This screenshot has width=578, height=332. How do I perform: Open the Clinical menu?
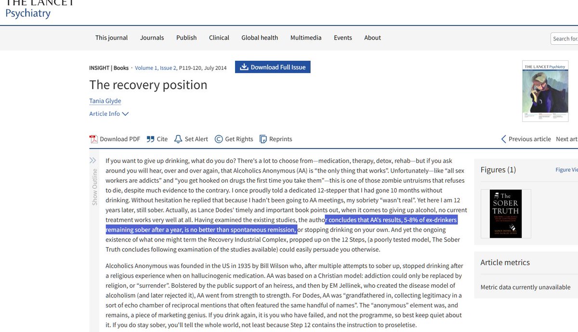coord(219,38)
